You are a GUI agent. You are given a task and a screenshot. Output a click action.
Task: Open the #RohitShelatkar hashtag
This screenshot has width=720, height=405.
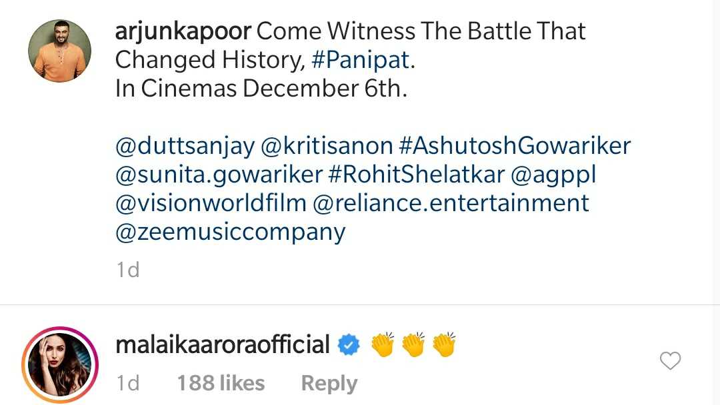coord(417,175)
